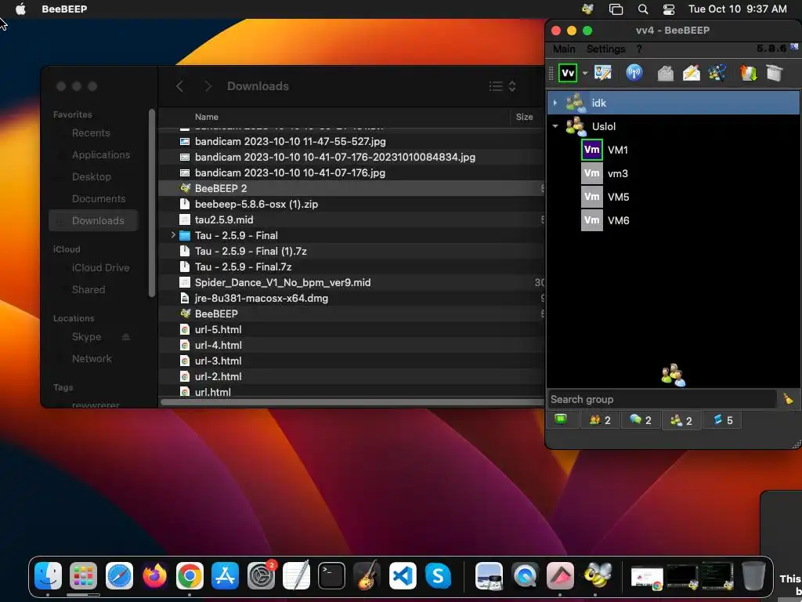Click the Finder forward arrow
This screenshot has height=602, width=802.
click(207, 86)
